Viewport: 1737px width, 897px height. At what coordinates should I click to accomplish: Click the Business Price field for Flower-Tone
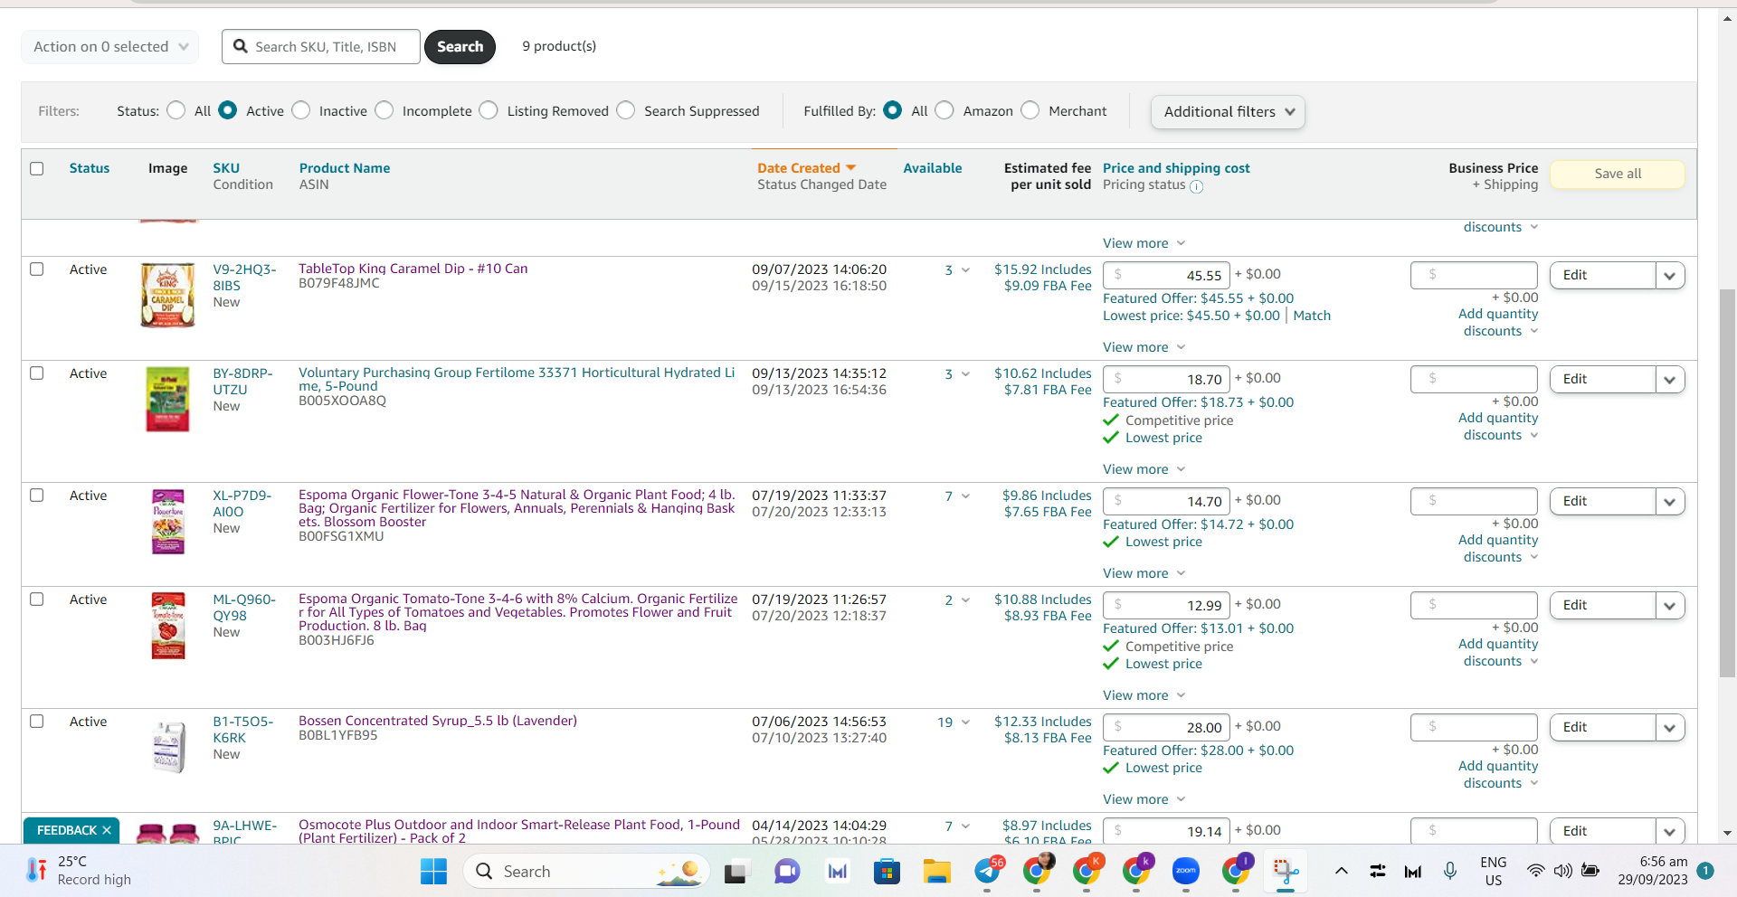(x=1474, y=501)
